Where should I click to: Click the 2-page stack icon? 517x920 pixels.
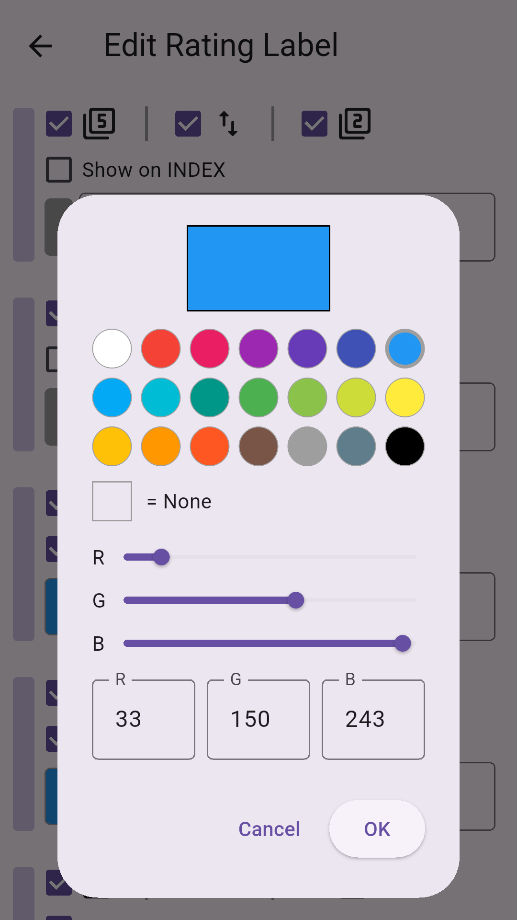point(355,123)
